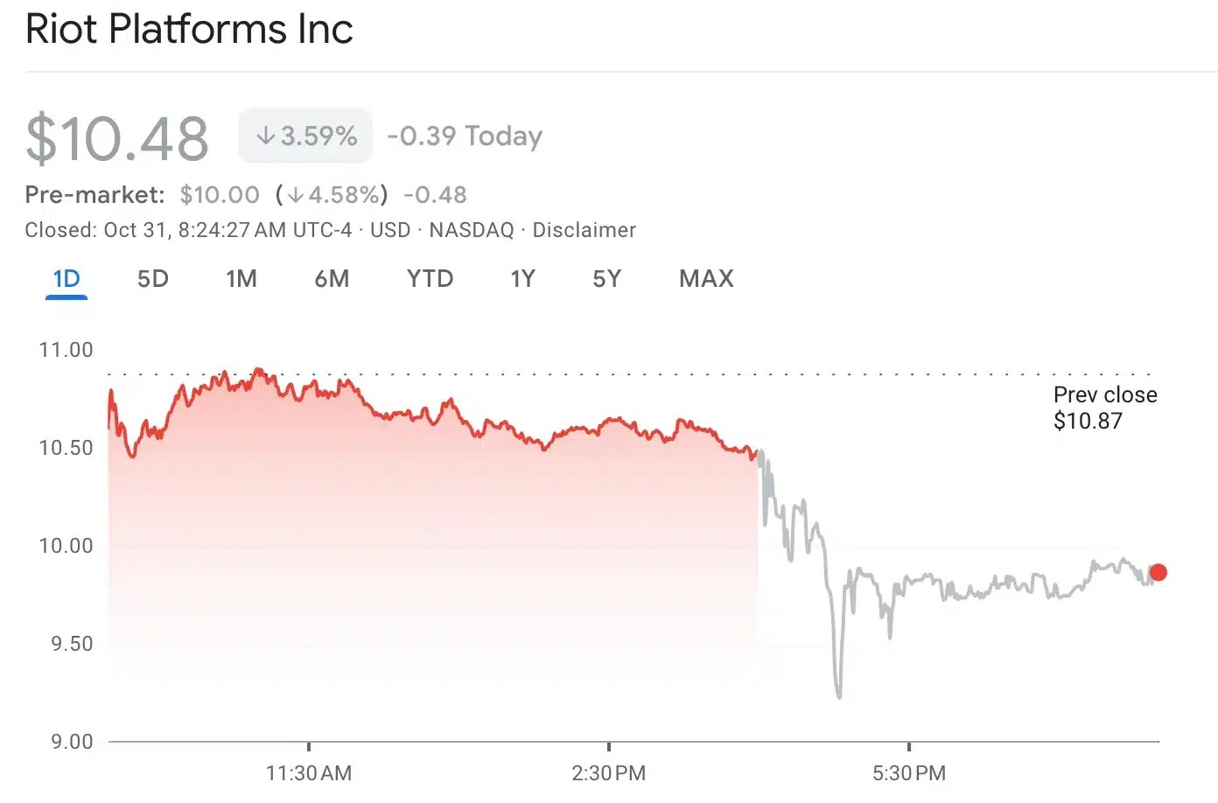Open the 6M price history
Screen dimensions: 1218x803
332,278
